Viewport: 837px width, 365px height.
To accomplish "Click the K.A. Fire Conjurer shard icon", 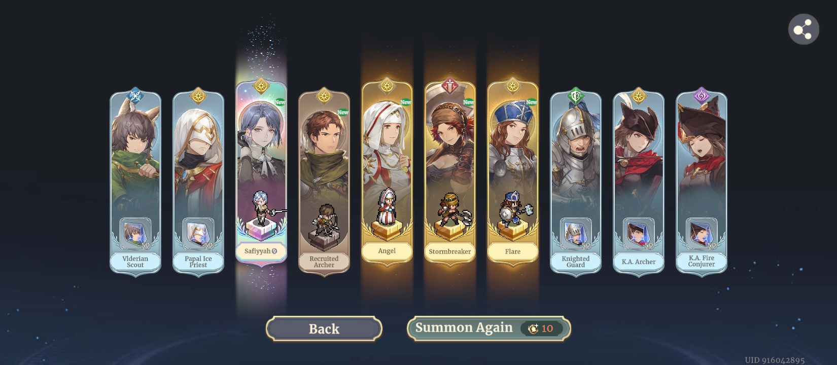I will [702, 234].
